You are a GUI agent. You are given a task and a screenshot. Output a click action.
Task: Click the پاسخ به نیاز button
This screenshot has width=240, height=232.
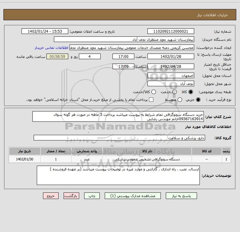coord(181,196)
